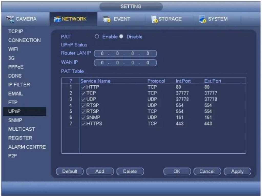
Task: Toggle the RTSP checkbox in row 4
Action: (83, 105)
